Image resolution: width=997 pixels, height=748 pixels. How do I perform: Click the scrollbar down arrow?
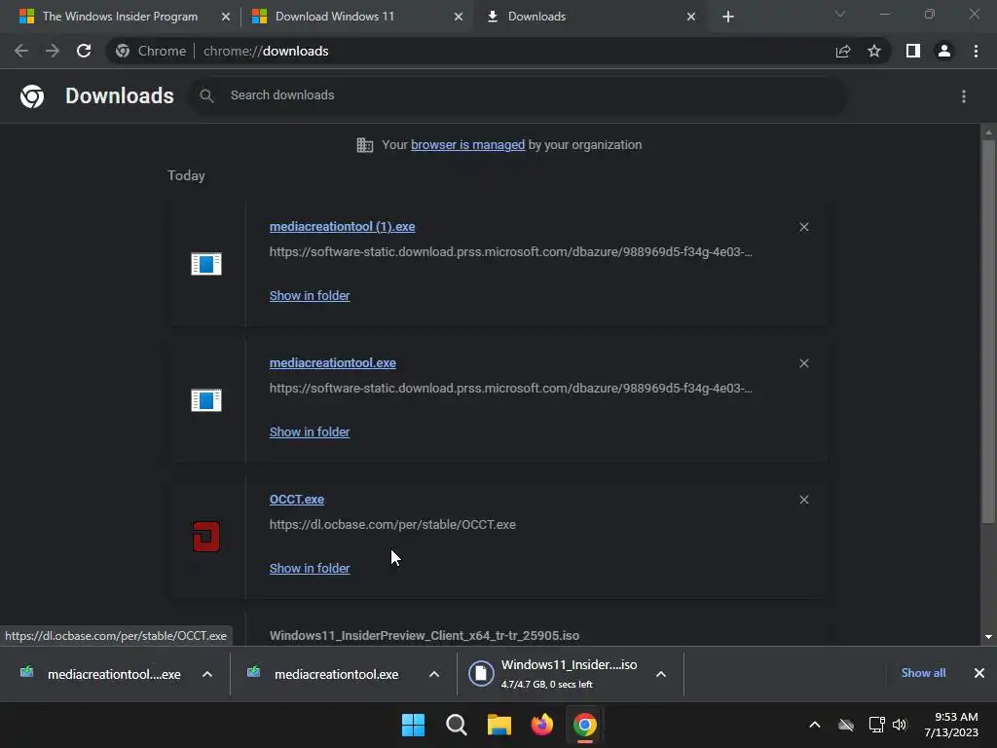[988, 637]
